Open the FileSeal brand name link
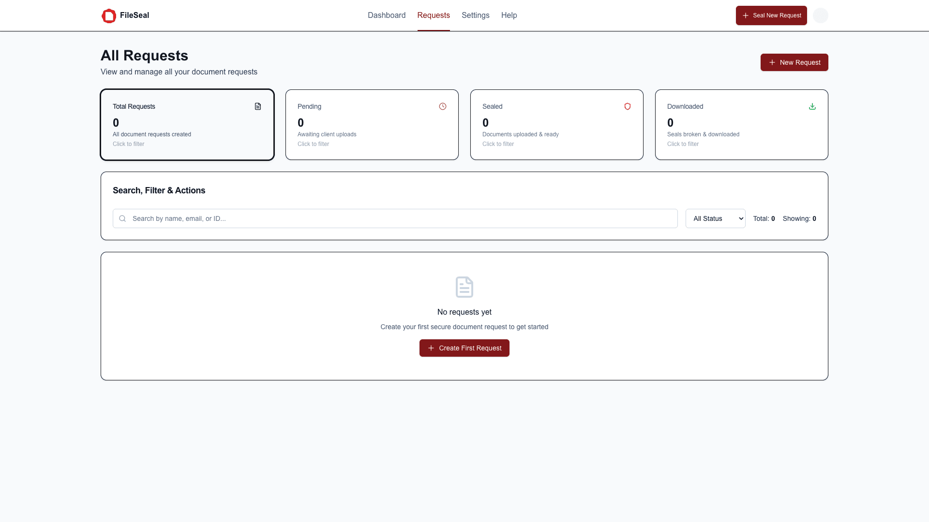 [x=135, y=15]
